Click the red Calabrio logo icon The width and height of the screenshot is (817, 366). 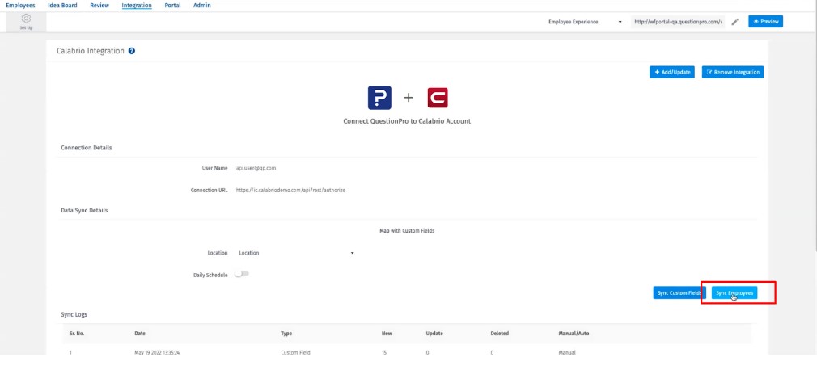point(438,97)
